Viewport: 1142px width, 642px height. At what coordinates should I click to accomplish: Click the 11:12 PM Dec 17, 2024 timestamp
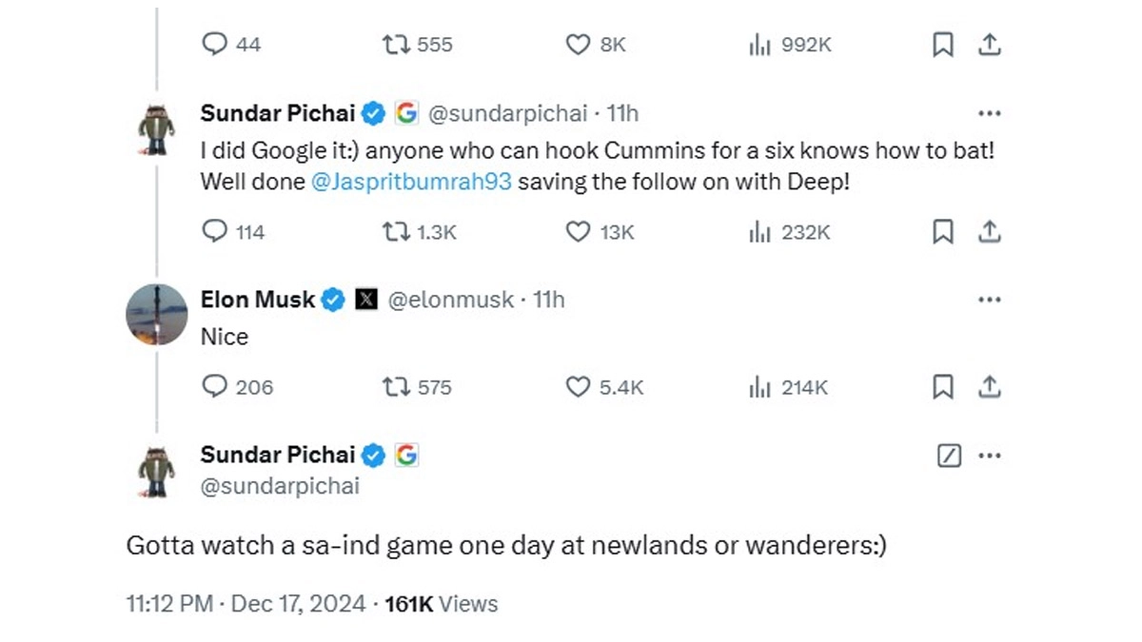(x=246, y=603)
